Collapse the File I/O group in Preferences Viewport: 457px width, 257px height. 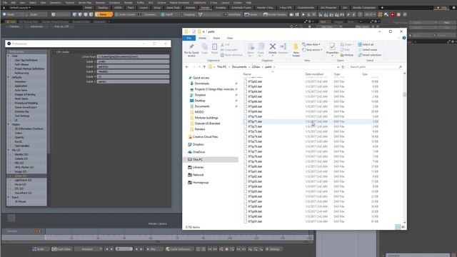click(9, 150)
